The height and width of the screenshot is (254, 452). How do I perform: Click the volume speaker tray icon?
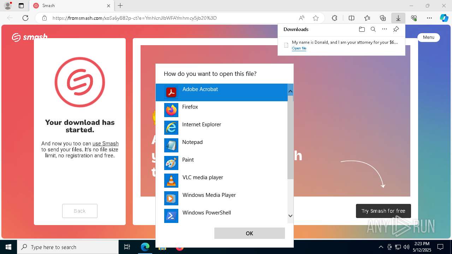tap(406, 247)
